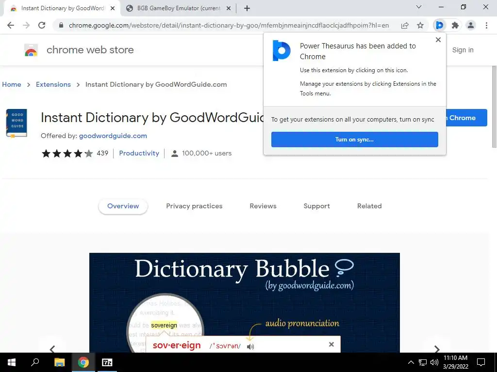Click the '100,000+ users' text
Viewport: 497px width, 372px height.
[x=207, y=154]
